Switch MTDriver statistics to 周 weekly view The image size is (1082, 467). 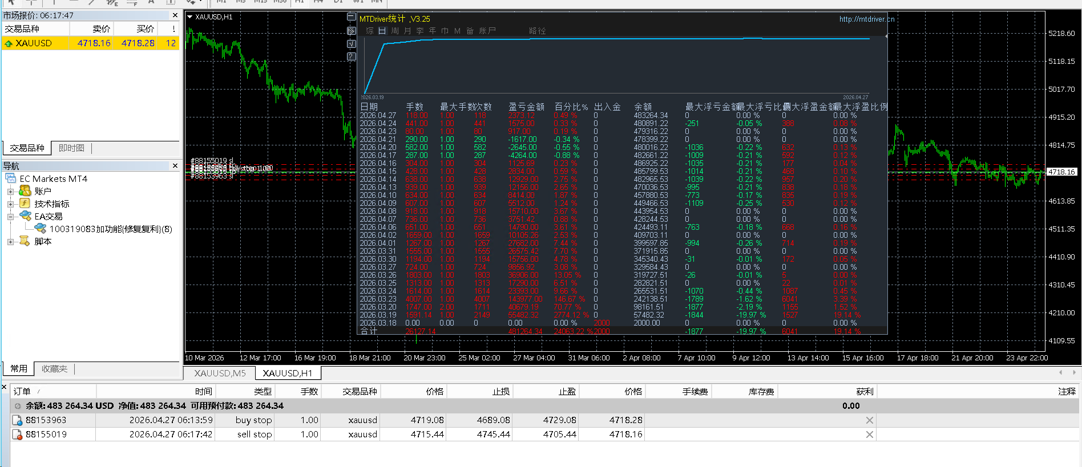(395, 31)
